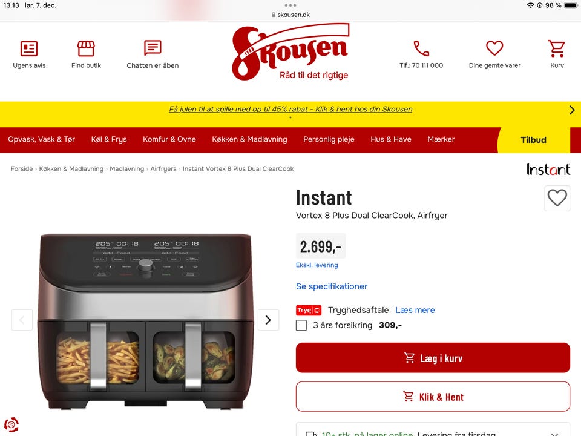Go to the Skousen logo homepage
This screenshot has width=581, height=436.
tap(290, 52)
